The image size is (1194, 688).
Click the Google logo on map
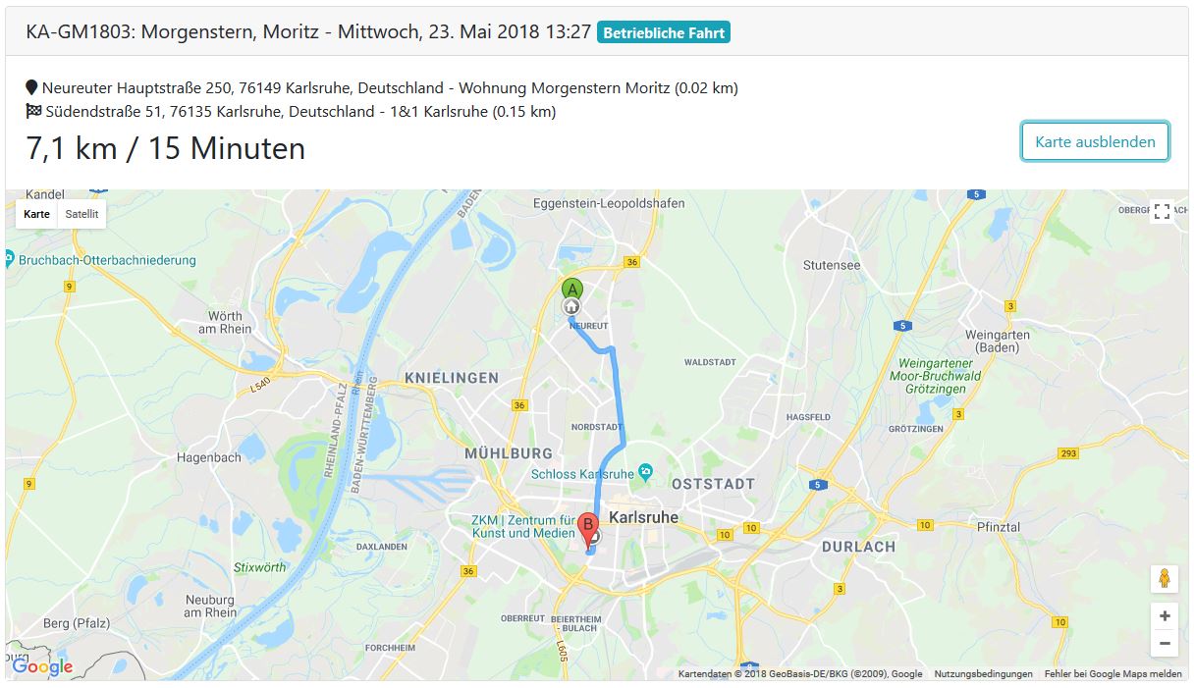[x=42, y=667]
